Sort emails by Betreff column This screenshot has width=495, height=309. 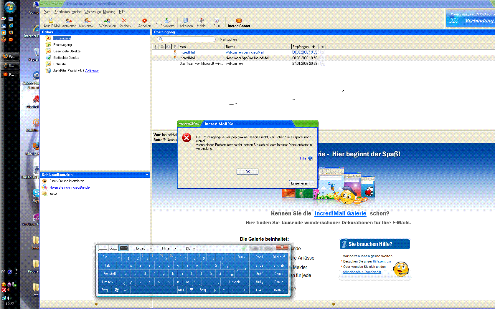coord(258,46)
